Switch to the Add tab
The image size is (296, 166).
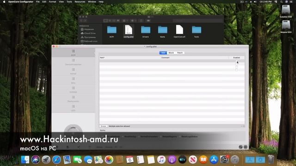pos(163,53)
